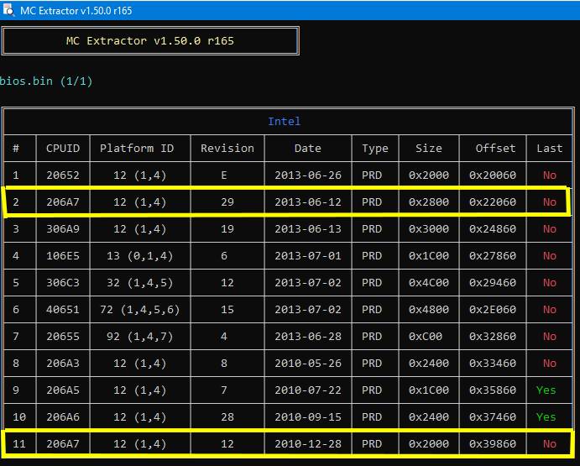Click date '2013-07-01'
Screen dimensions: 580x466
pos(308,256)
